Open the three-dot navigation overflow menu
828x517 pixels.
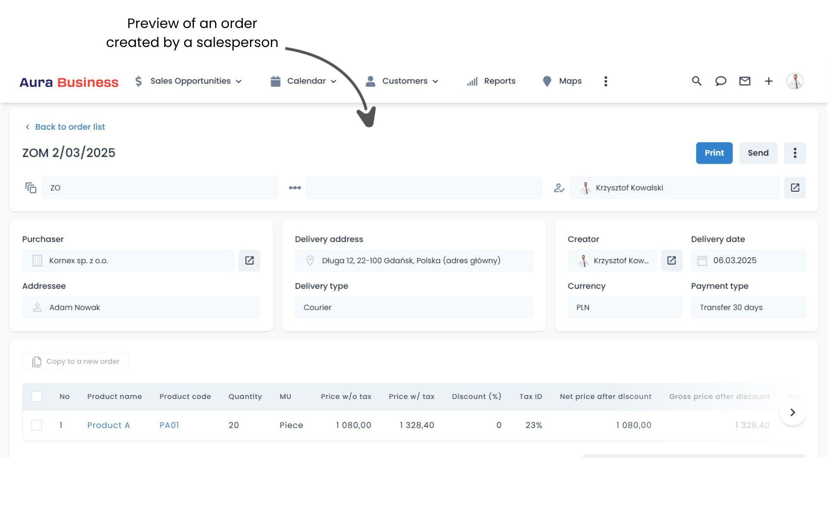[x=605, y=81]
